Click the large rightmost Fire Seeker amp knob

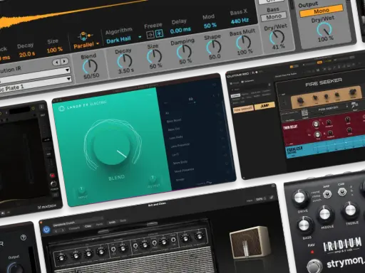click(353, 92)
